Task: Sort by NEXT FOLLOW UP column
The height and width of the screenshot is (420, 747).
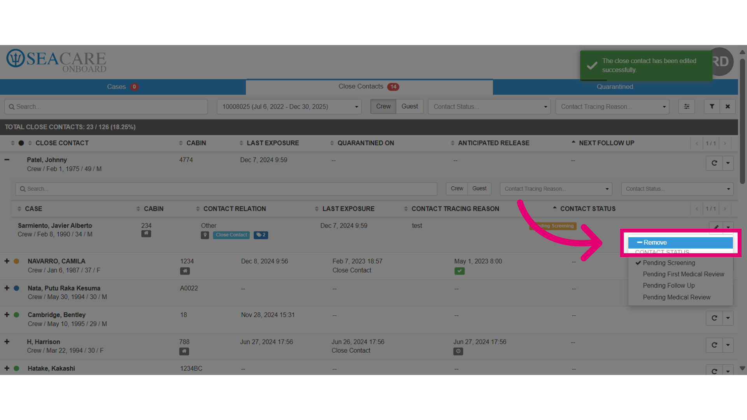Action: click(x=603, y=143)
